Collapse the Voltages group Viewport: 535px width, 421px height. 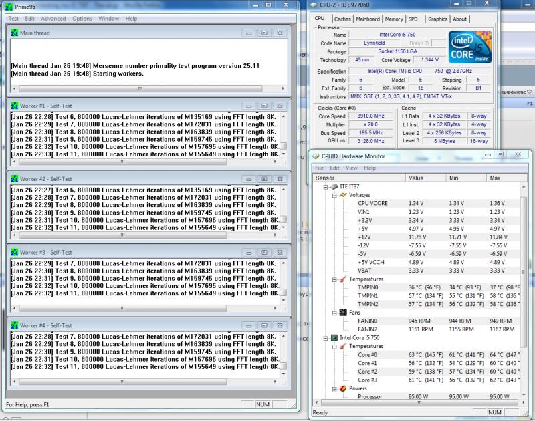click(x=334, y=195)
